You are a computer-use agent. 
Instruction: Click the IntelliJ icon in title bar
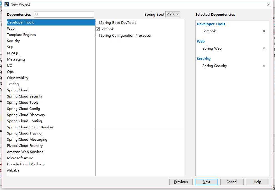click(x=7, y=4)
